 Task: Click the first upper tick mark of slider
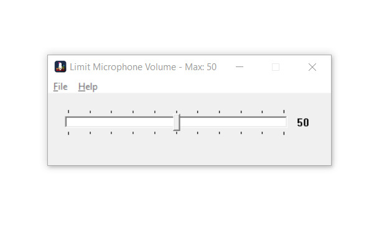pos(68,112)
